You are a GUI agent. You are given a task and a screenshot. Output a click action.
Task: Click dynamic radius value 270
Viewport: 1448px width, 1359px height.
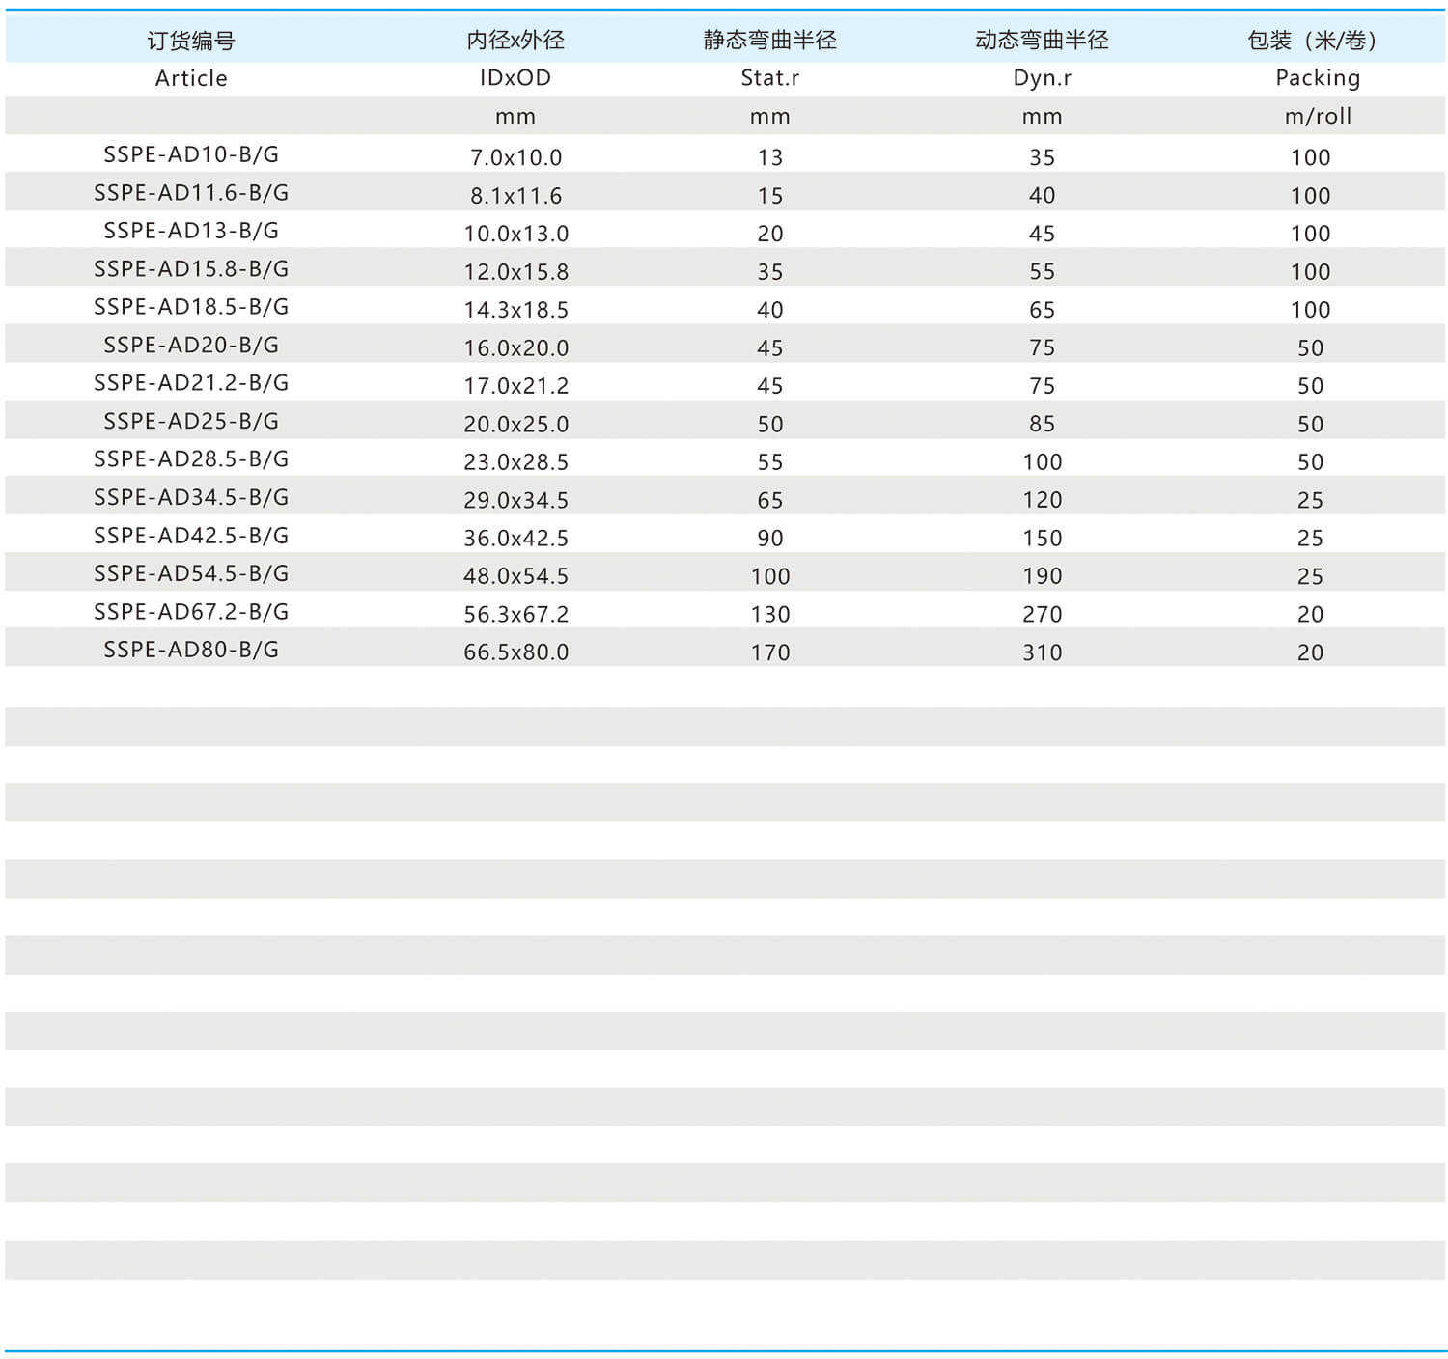tap(1042, 614)
